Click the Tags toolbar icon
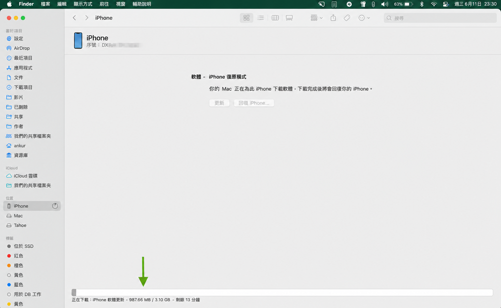Image resolution: width=501 pixels, height=308 pixels. pyautogui.click(x=347, y=18)
